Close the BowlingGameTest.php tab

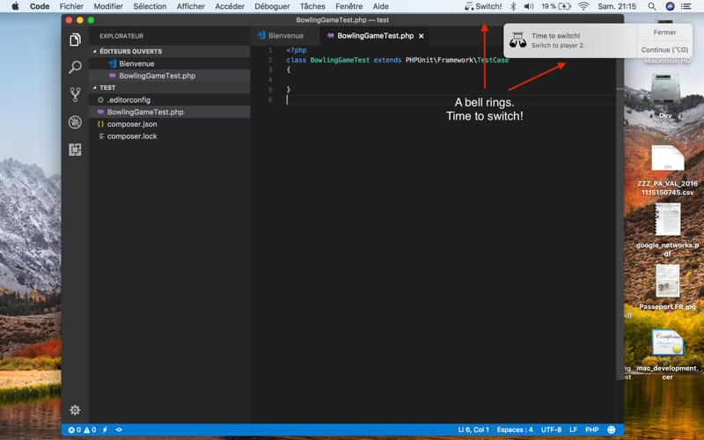pos(422,36)
